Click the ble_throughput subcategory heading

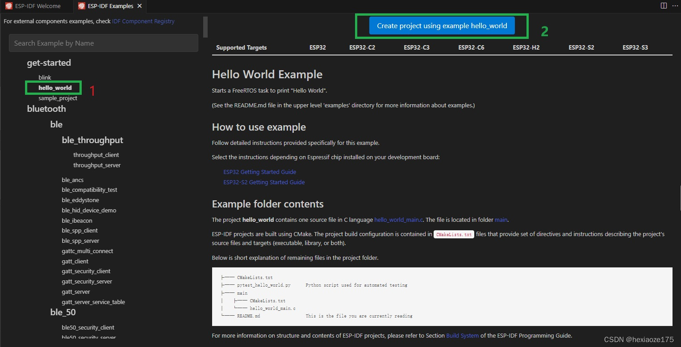92,140
